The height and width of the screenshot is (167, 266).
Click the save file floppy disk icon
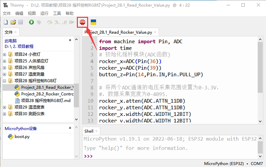click(x=20, y=22)
